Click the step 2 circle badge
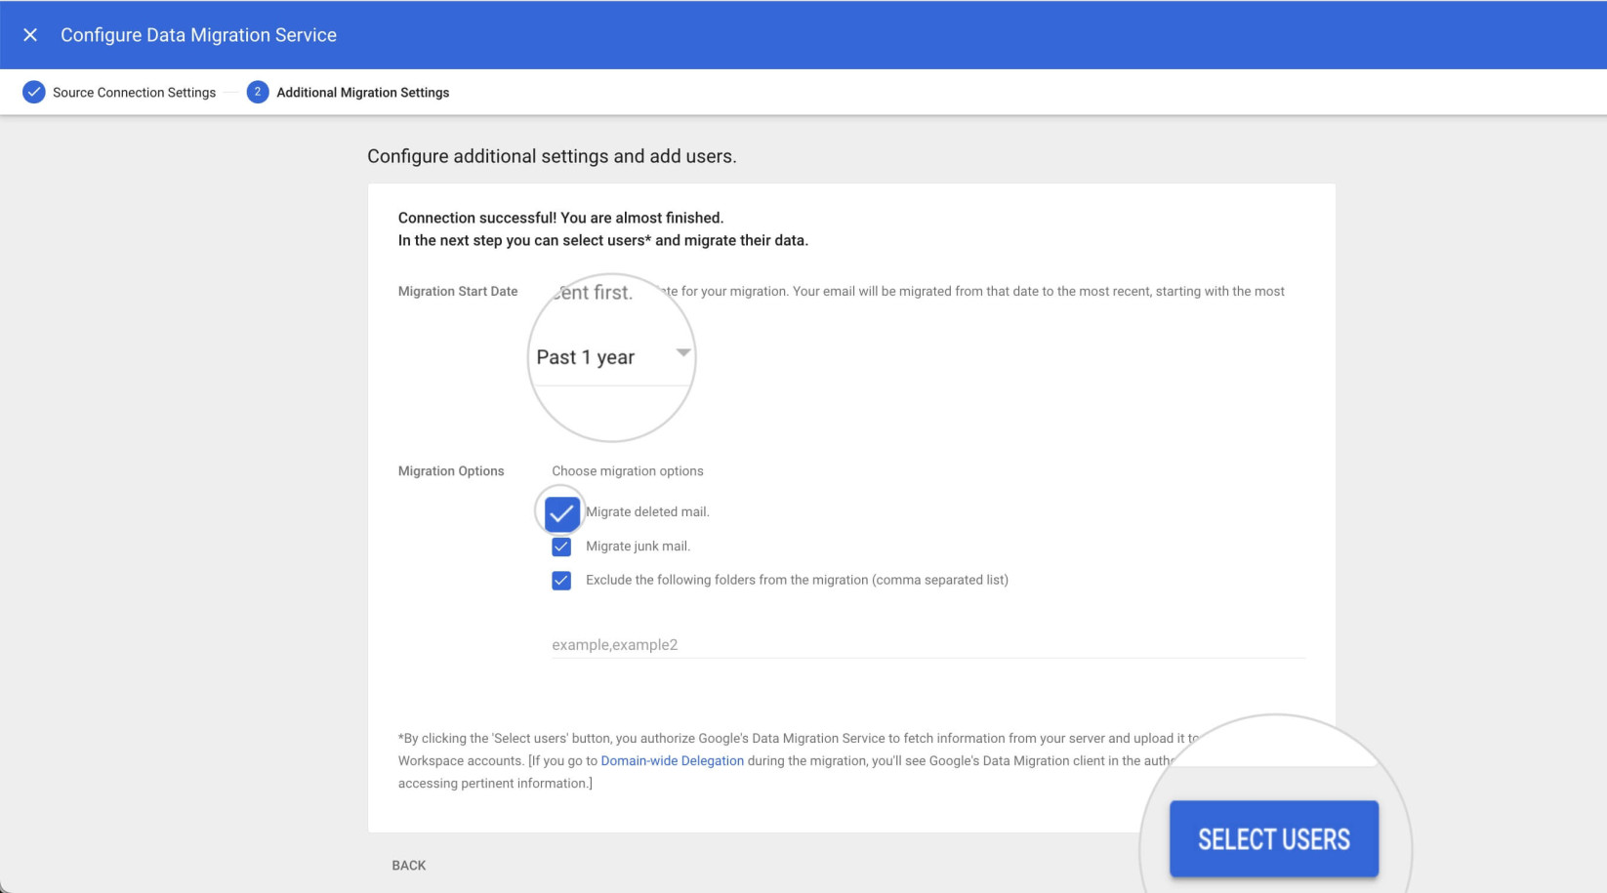This screenshot has height=893, width=1607. pyautogui.click(x=257, y=91)
